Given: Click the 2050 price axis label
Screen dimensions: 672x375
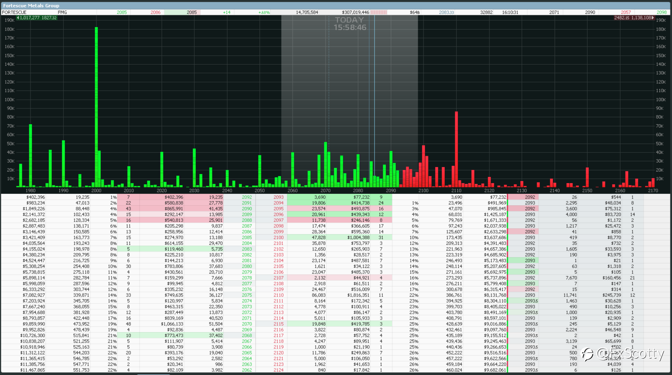Looking at the screenshot, I should (x=260, y=191).
